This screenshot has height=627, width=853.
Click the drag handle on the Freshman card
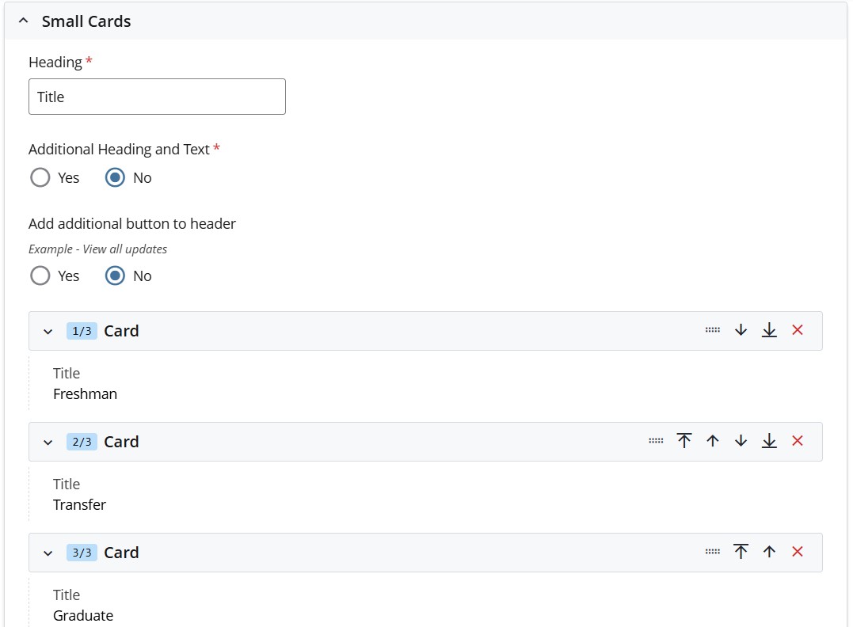[712, 330]
